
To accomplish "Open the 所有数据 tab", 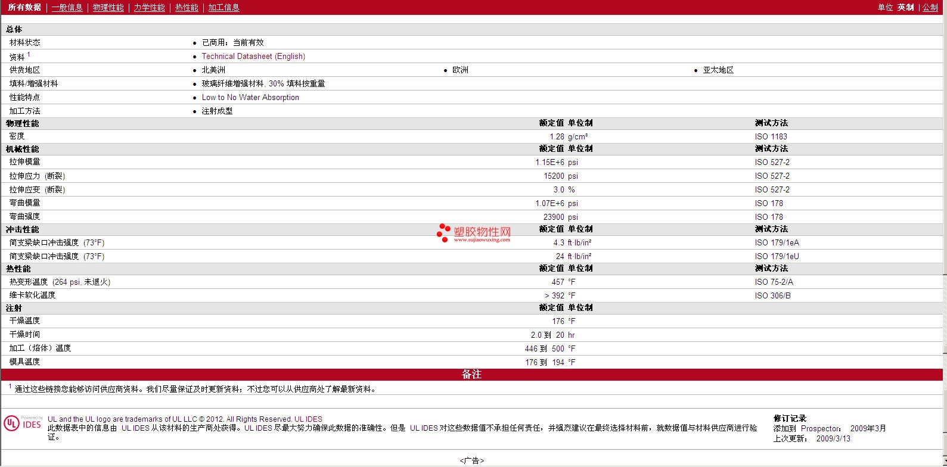I will [24, 7].
